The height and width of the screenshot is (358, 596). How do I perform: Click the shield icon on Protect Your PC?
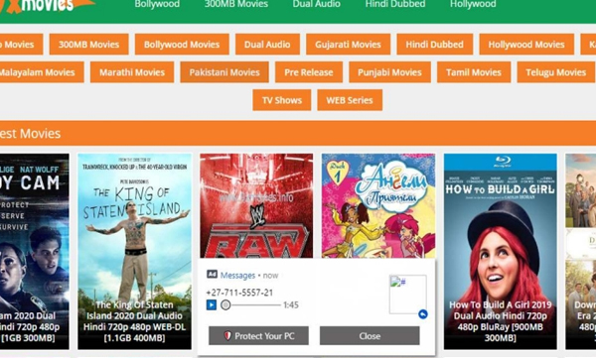tap(227, 335)
